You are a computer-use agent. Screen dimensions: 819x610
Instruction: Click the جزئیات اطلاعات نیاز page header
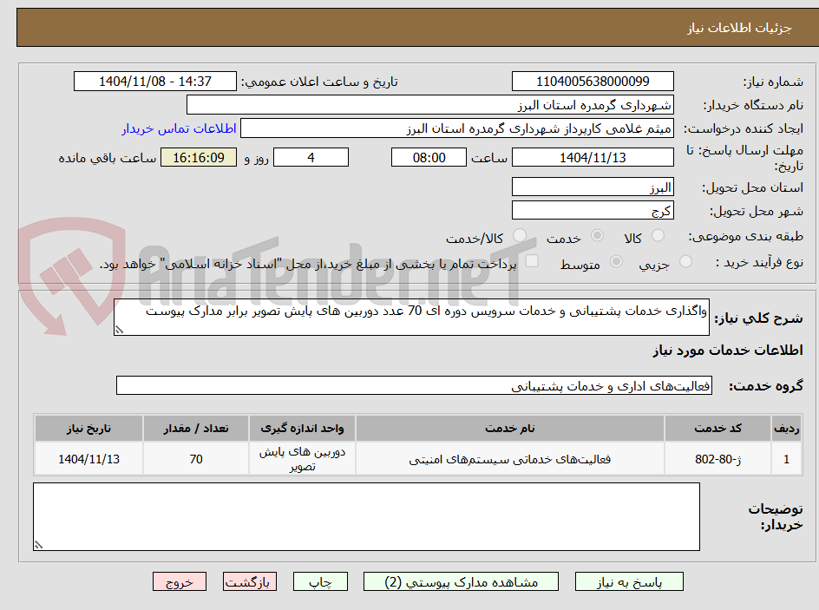[739, 28]
